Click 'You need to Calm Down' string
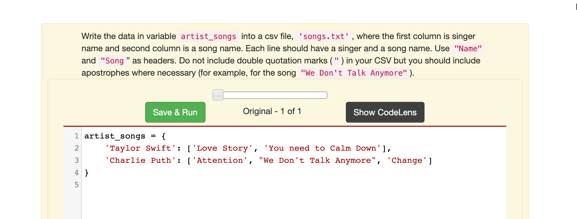This screenshot has height=219, width=577. pyautogui.click(x=322, y=148)
